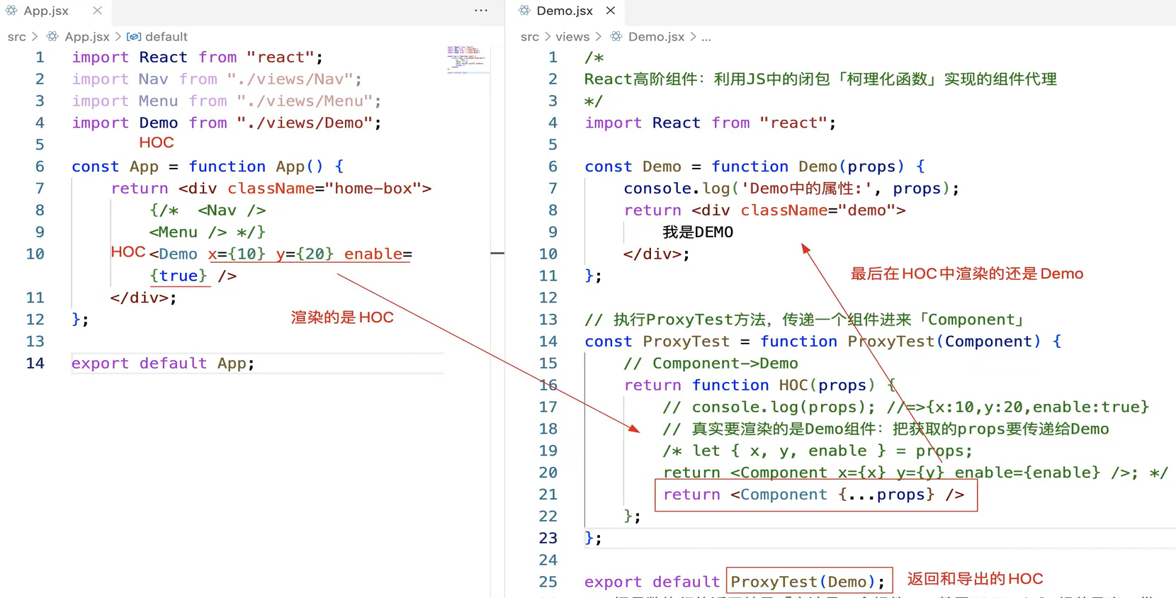
Task: Click 'let { x, y, enable } = props;' line
Action: pos(832,451)
